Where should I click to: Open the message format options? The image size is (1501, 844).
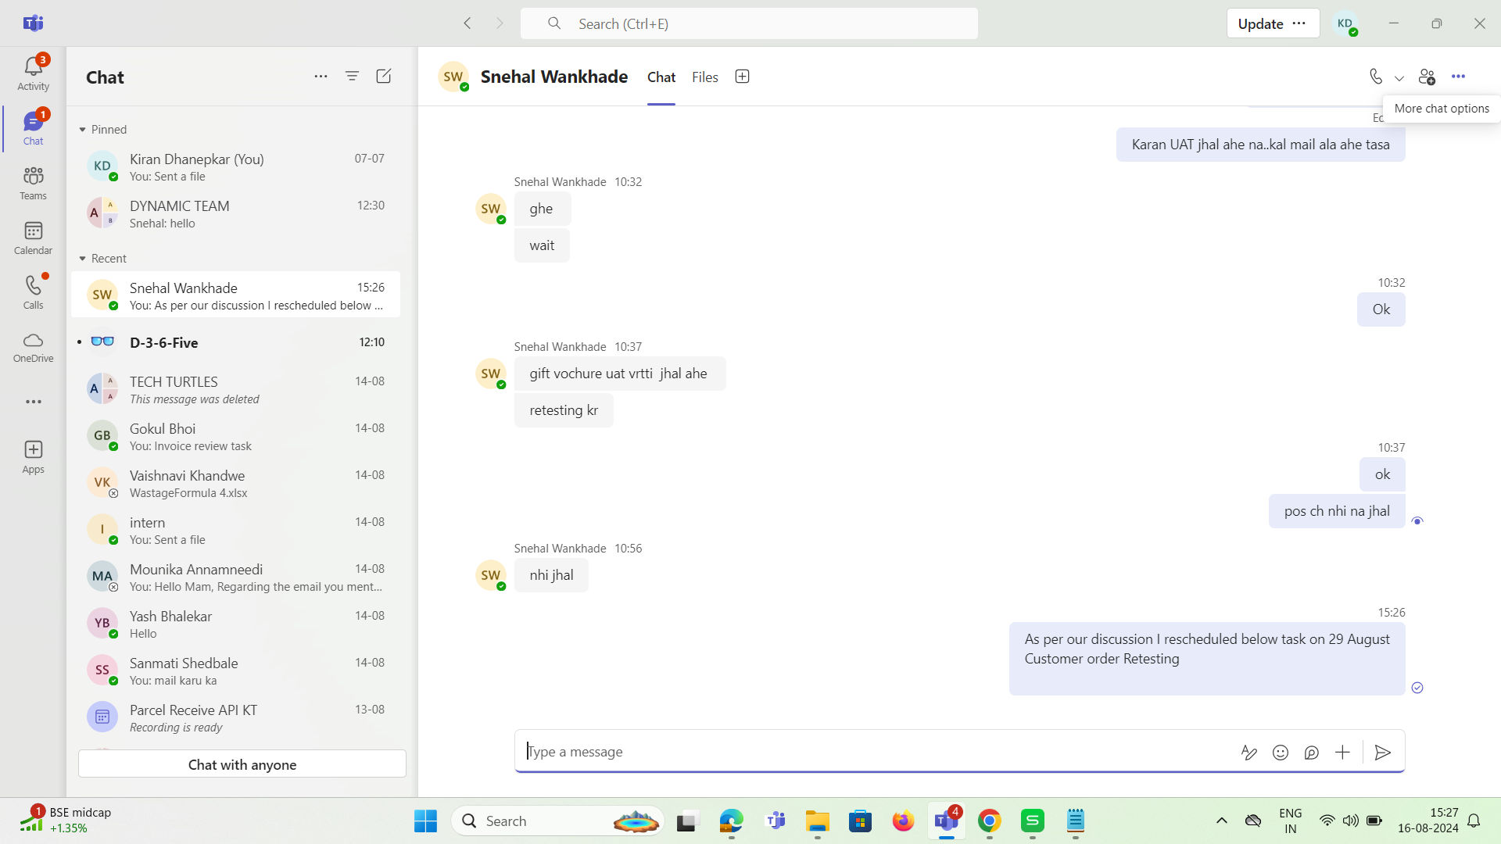(x=1248, y=753)
